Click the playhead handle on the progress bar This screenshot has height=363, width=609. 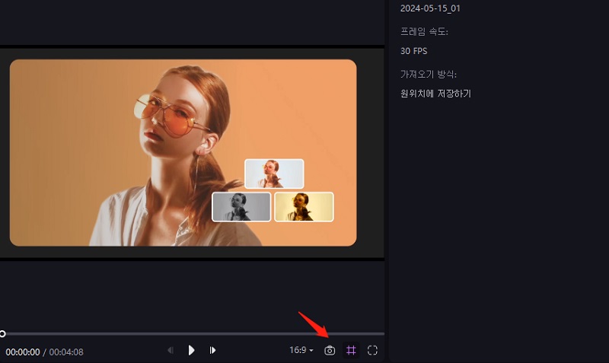click(x=2, y=334)
